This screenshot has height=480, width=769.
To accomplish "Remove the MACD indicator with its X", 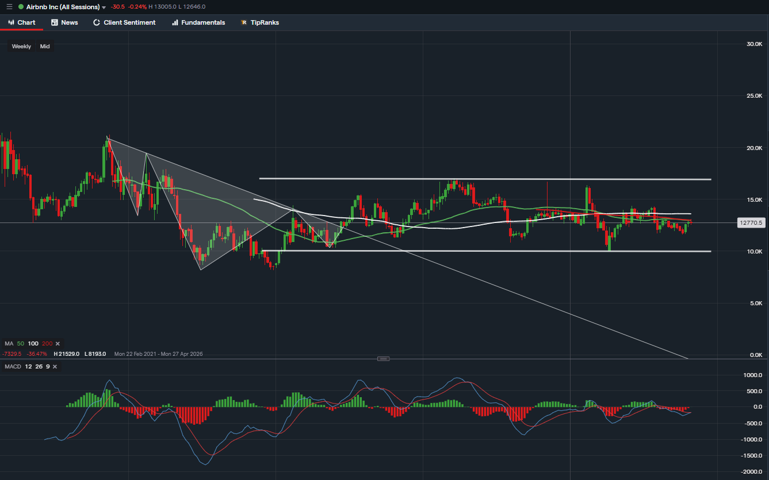I will tap(55, 366).
